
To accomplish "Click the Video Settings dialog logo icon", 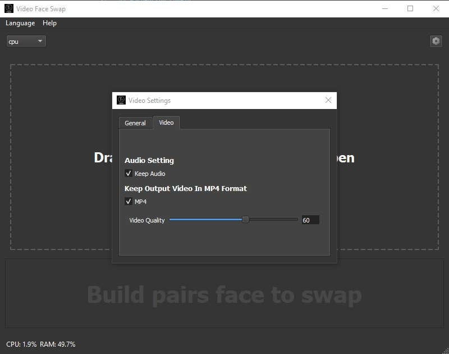I will coord(121,101).
